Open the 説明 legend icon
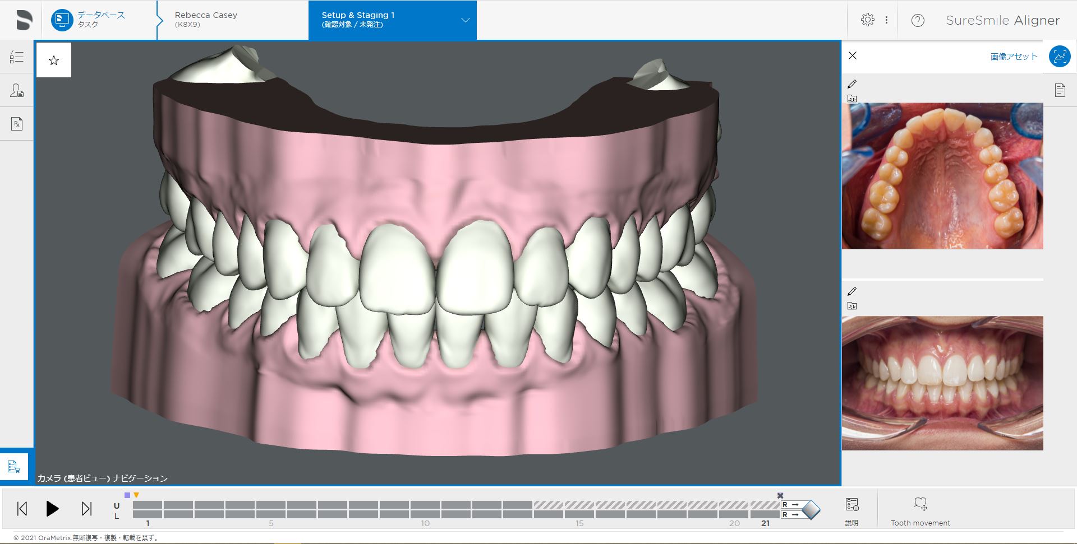 pyautogui.click(x=852, y=509)
